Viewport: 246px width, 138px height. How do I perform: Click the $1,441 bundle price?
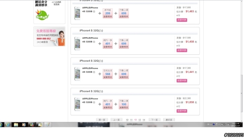coord(189,72)
